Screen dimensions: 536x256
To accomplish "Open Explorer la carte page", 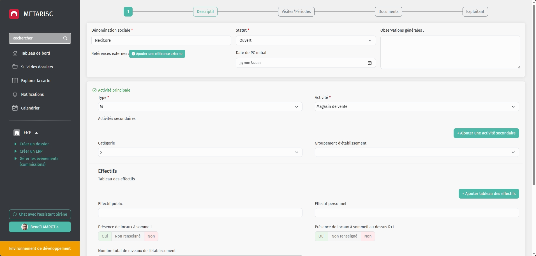I will tap(36, 81).
